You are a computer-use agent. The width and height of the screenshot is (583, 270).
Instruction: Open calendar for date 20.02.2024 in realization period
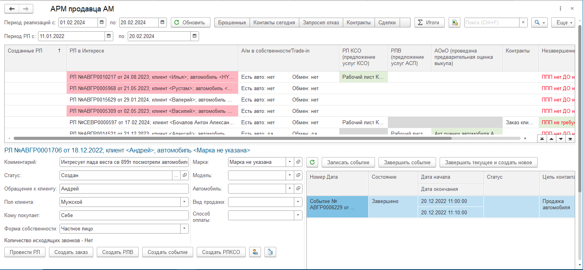tap(163, 22)
